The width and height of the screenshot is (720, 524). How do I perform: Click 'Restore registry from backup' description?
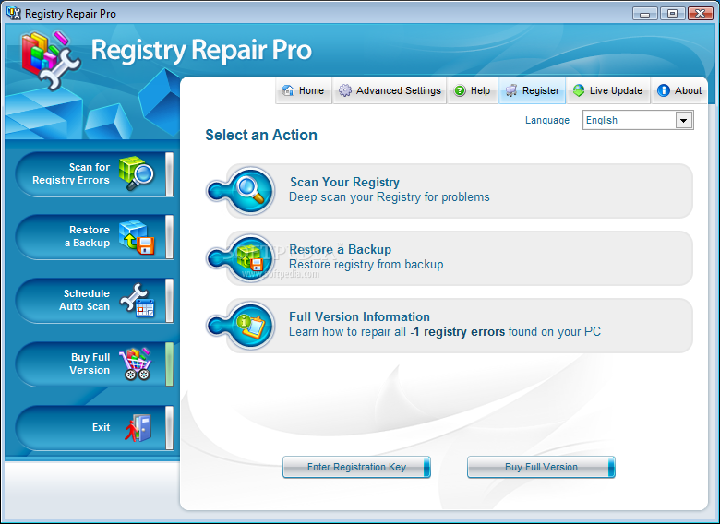click(366, 264)
